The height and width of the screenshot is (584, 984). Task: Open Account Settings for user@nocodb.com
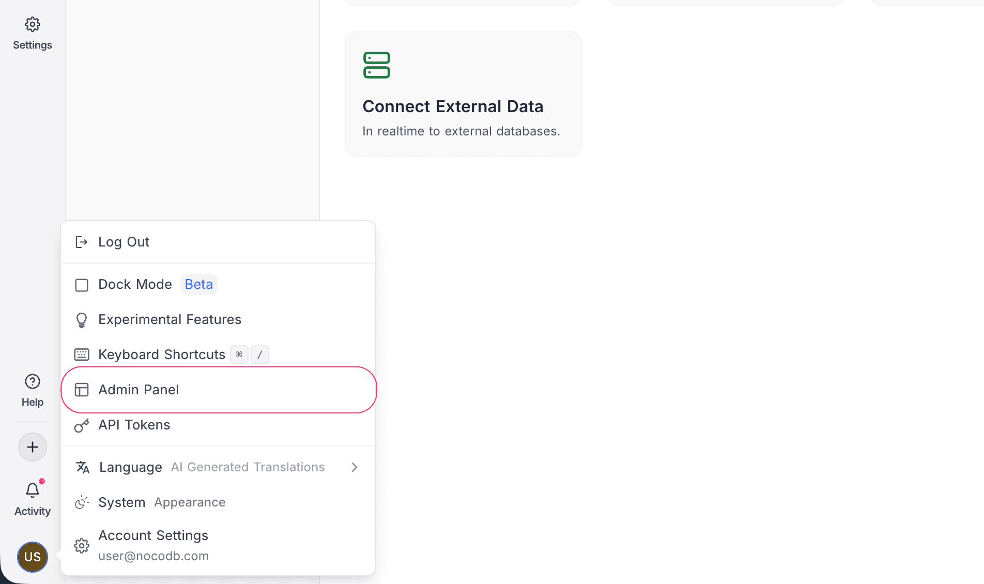point(153,545)
